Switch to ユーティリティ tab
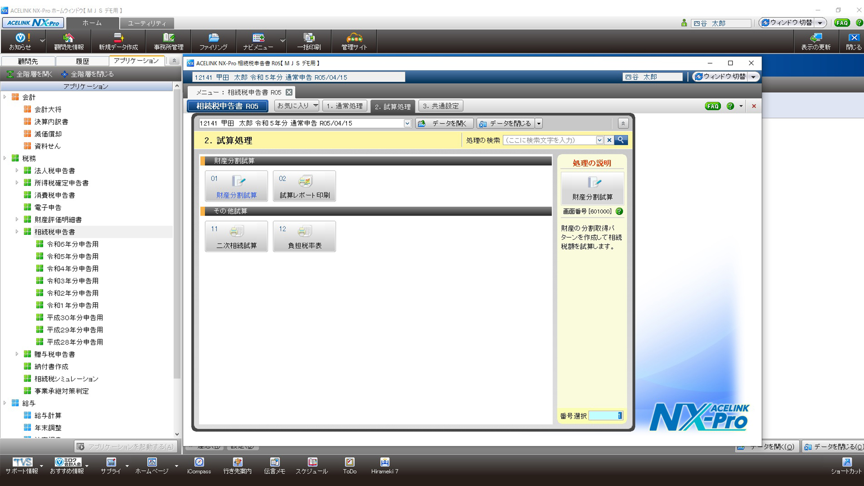Screen dimensions: 864x486 pos(147,23)
